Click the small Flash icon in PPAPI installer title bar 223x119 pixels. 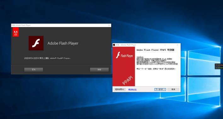coord(114,45)
